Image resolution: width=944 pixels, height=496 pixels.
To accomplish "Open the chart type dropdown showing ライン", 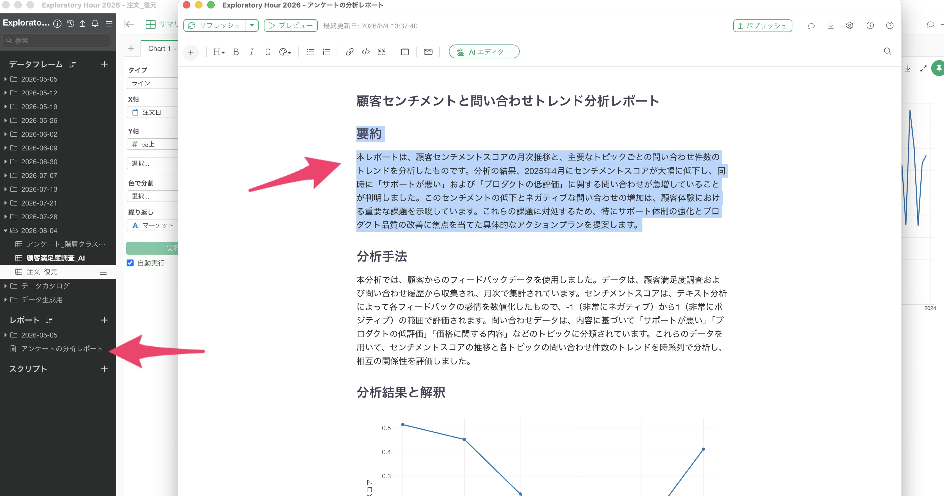I will 152,83.
